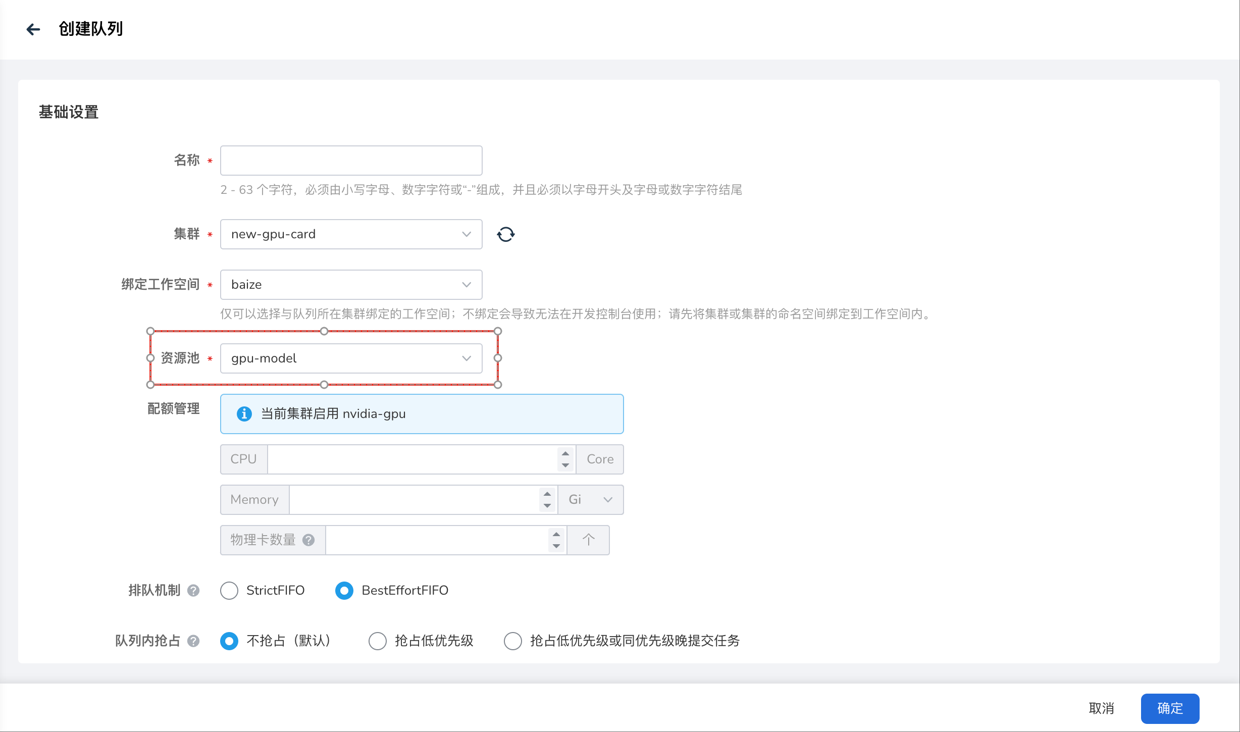
Task: Click info icon in nvidia-gpu notice
Action: click(244, 414)
